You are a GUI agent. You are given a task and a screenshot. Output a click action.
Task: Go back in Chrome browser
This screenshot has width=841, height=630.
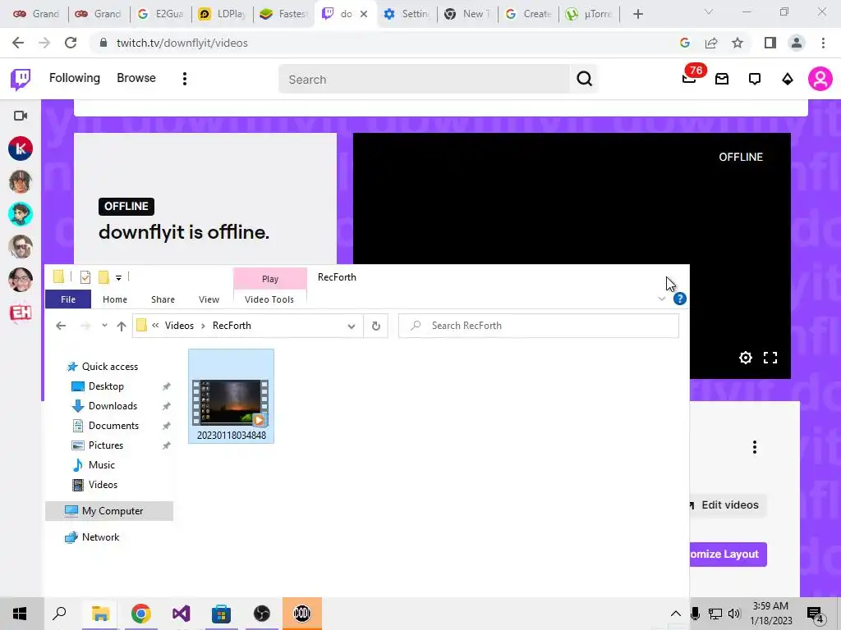point(18,43)
